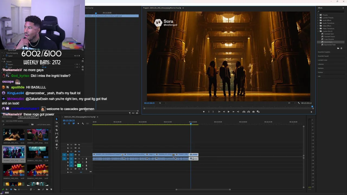This screenshot has width=347, height=195.
Task: Toggle V3 track output eye
Action: [79, 148]
